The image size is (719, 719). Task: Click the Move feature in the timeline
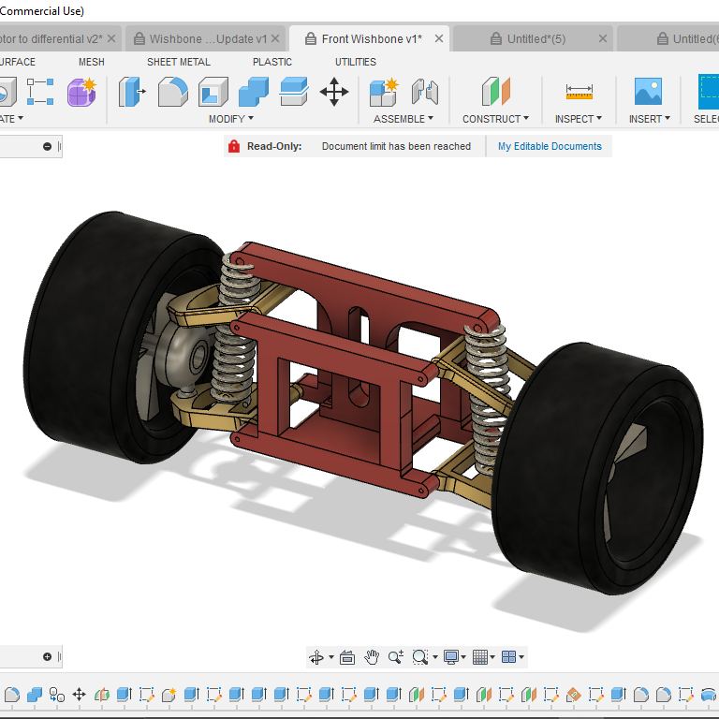click(80, 695)
